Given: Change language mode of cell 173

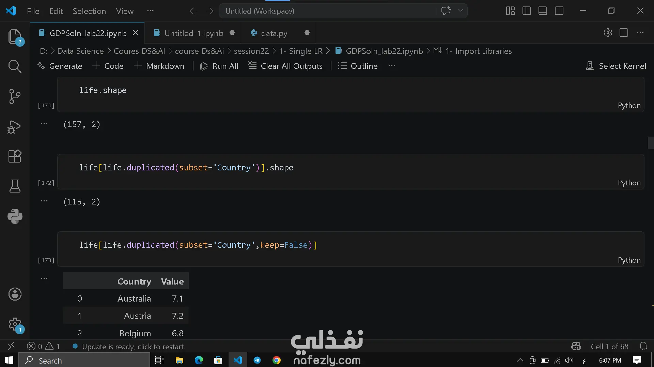Looking at the screenshot, I should click(629, 260).
